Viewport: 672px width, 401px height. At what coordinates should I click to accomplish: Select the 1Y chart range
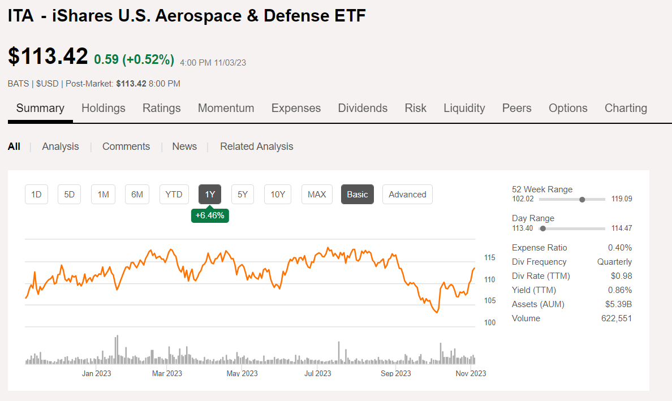point(210,195)
